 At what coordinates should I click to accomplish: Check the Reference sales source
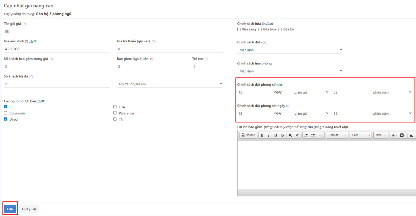tap(115, 113)
